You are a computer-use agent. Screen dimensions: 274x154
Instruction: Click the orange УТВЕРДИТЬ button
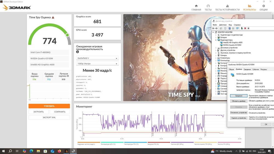[49, 106]
